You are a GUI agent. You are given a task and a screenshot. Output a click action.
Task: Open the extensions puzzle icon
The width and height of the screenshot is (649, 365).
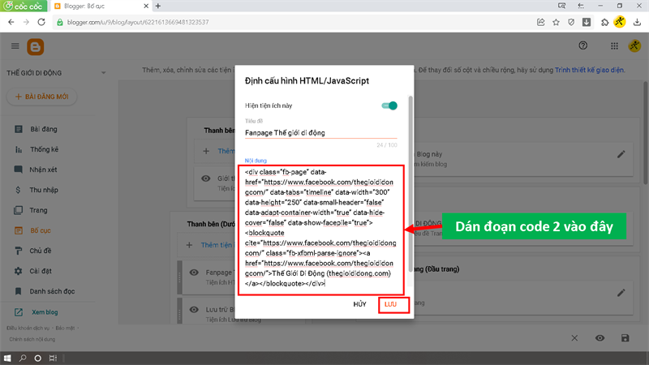[x=604, y=23]
